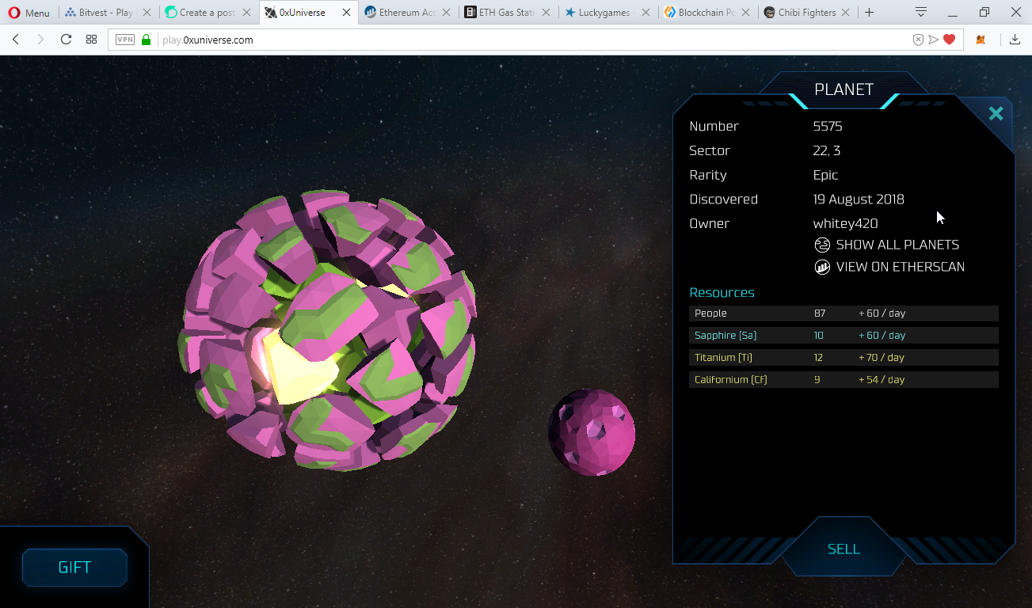Open the Blockchain Po tab
The height and width of the screenshot is (608, 1032).
(708, 13)
